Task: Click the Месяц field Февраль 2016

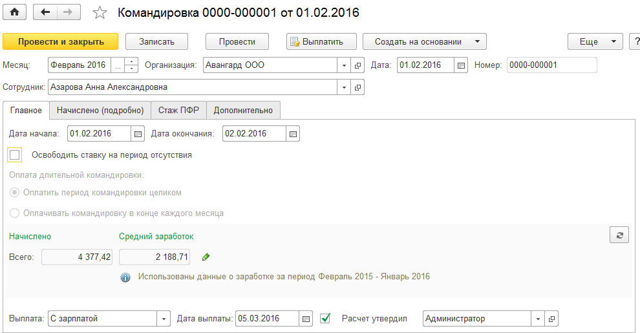Action: click(x=79, y=65)
